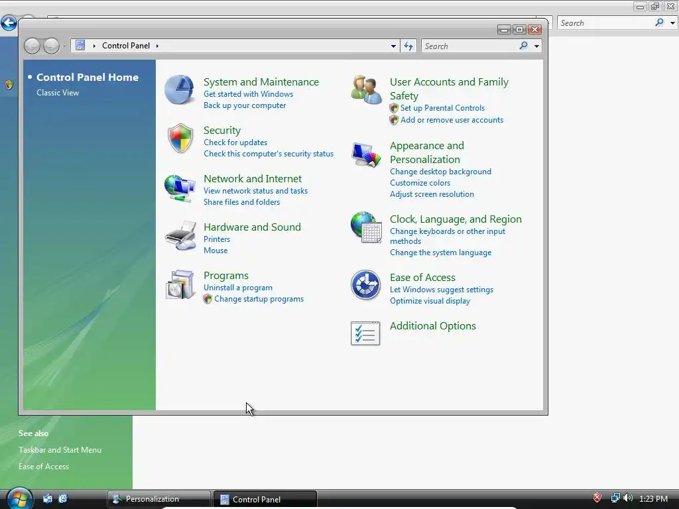This screenshot has width=679, height=509.
Task: Click the Clock, Language, and Region globe icon
Action: pyautogui.click(x=366, y=227)
